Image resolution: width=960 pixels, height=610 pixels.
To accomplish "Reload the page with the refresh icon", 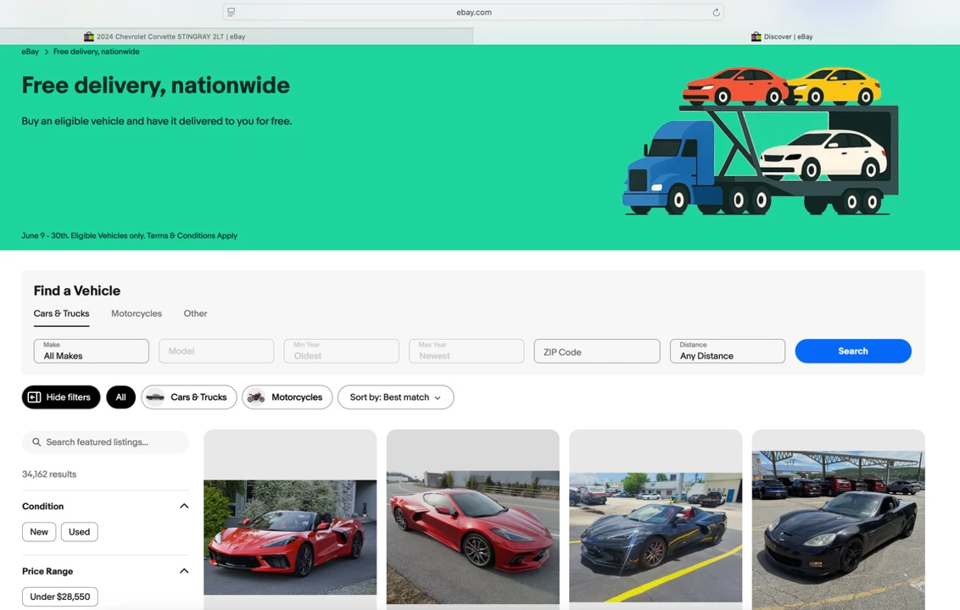I will click(x=716, y=12).
